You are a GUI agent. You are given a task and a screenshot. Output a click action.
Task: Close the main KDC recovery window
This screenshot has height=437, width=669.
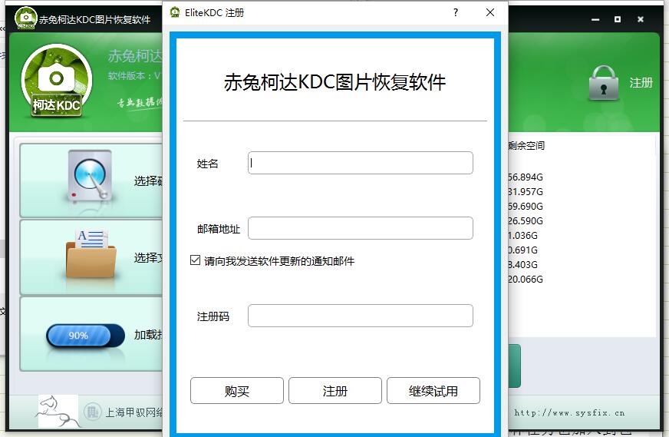pos(641,19)
